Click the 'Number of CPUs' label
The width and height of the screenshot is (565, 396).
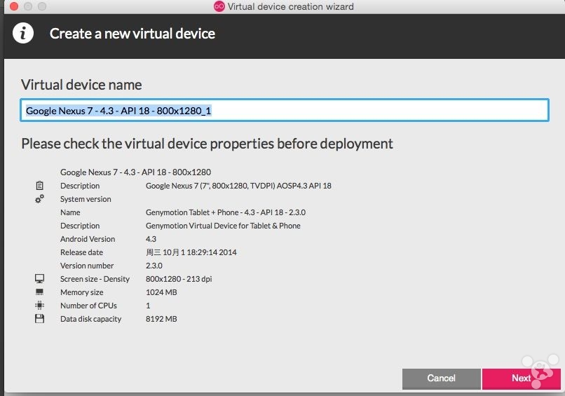88,306
